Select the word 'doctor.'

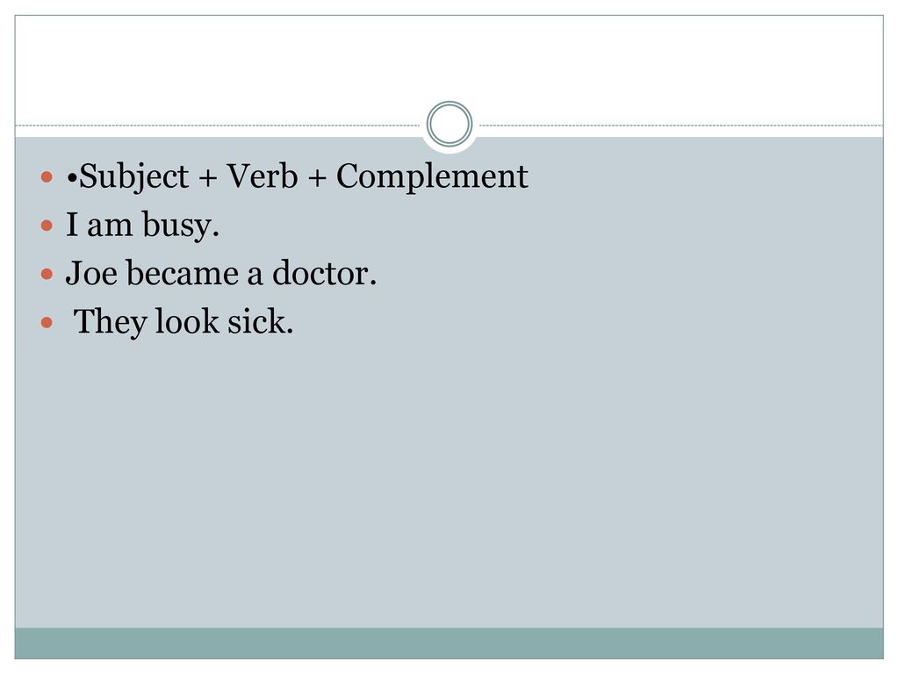(x=324, y=273)
